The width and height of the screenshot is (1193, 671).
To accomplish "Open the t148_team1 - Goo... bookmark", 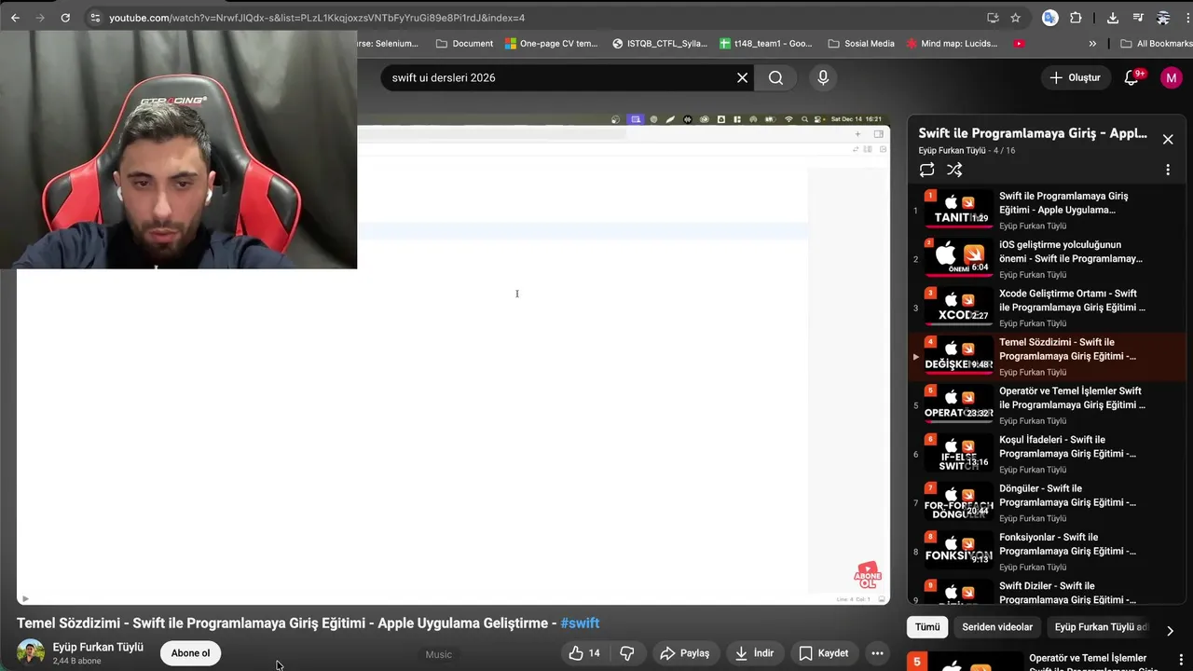I will tap(766, 44).
